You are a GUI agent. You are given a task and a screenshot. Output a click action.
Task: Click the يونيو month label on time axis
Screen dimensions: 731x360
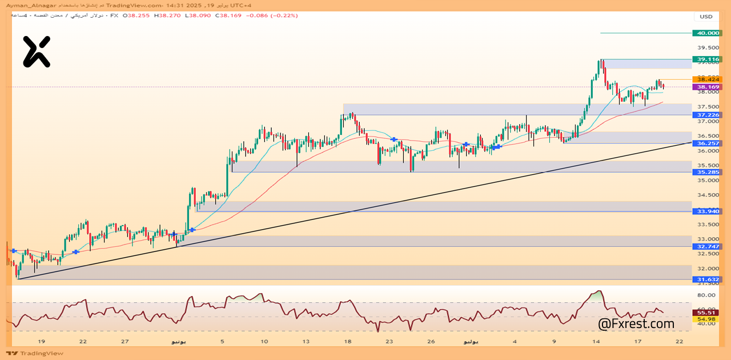pyautogui.click(x=178, y=341)
